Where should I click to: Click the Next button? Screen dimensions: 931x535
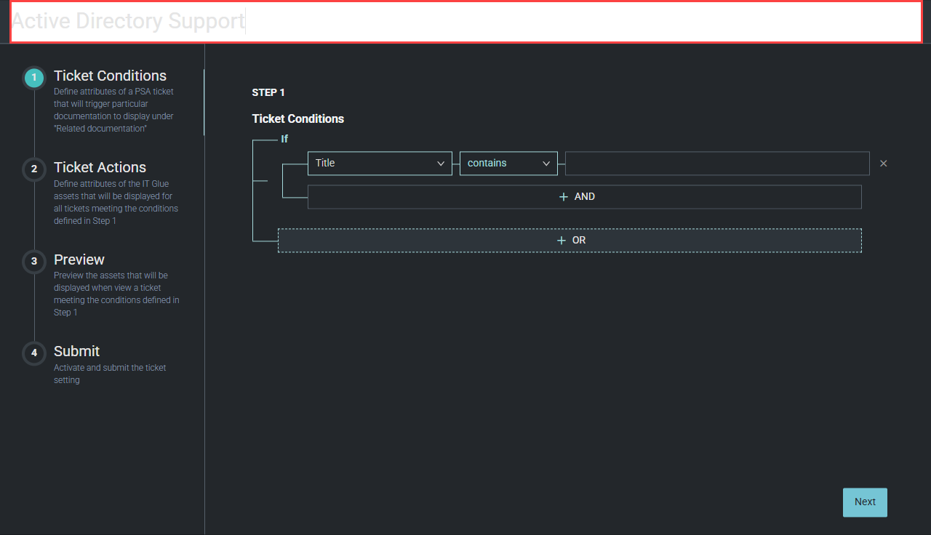(865, 502)
